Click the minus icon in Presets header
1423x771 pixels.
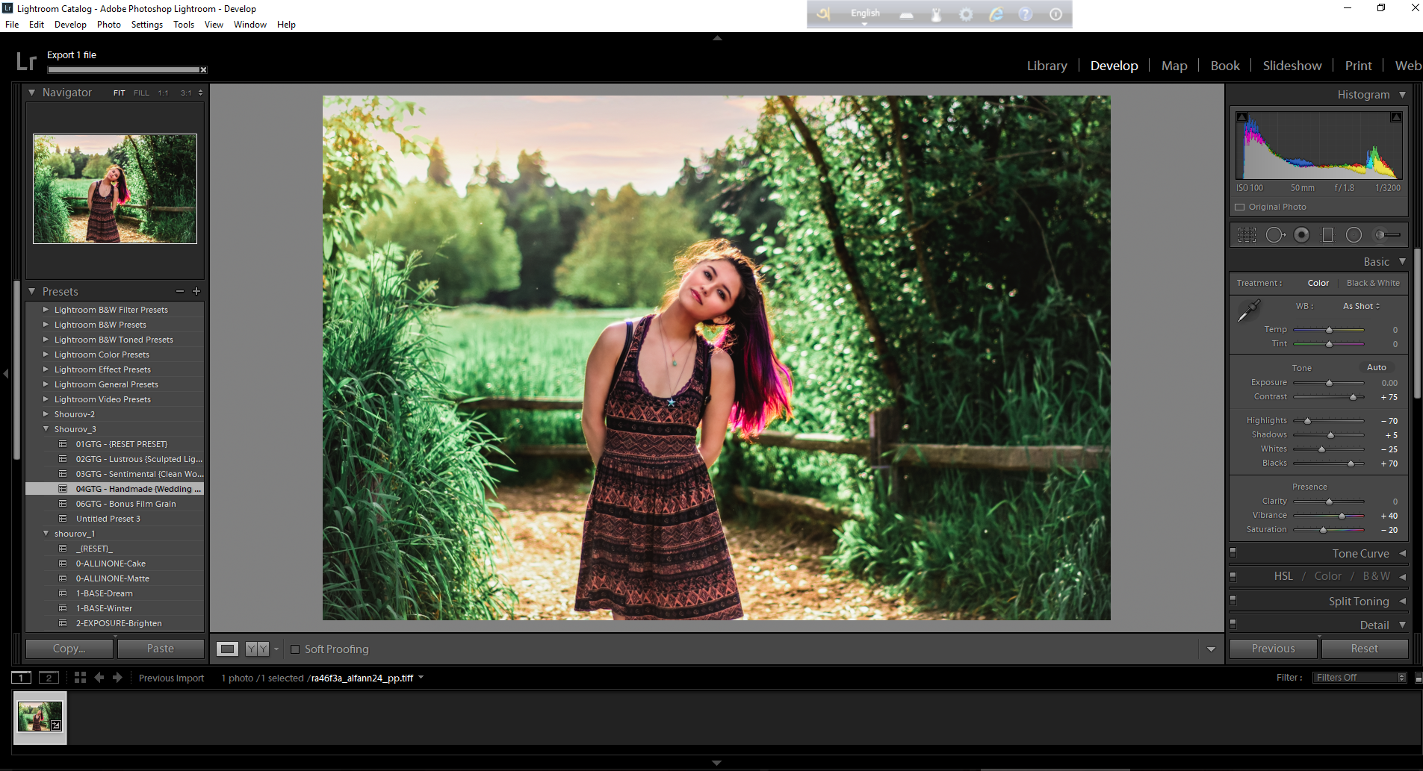point(179,291)
